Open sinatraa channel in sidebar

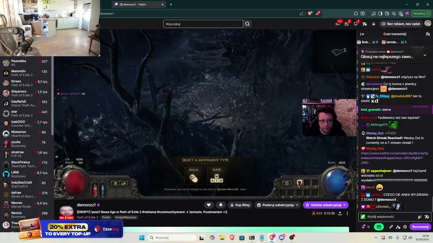26,154
